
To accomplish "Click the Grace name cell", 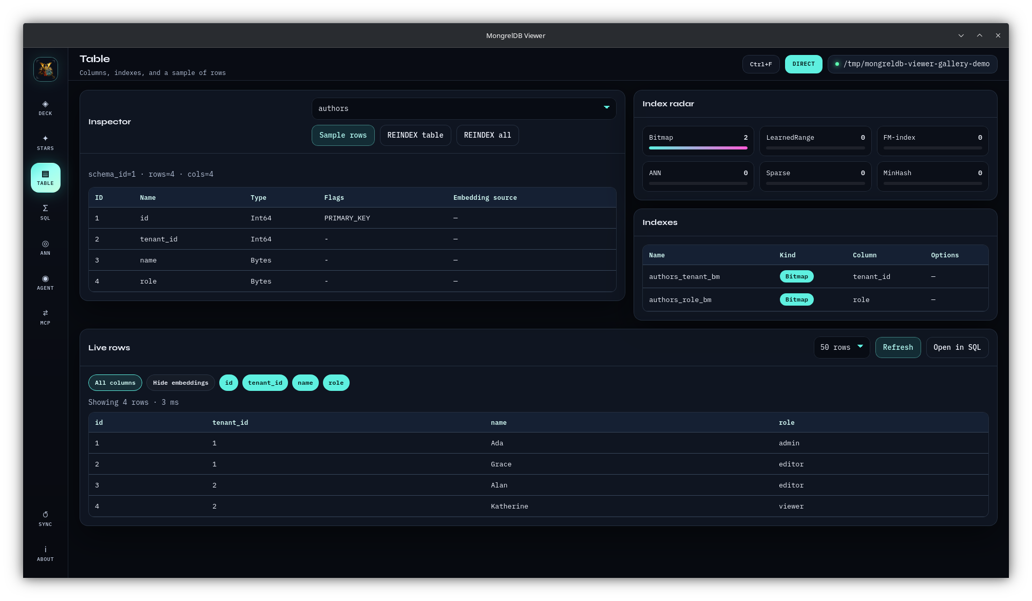I will click(x=501, y=464).
